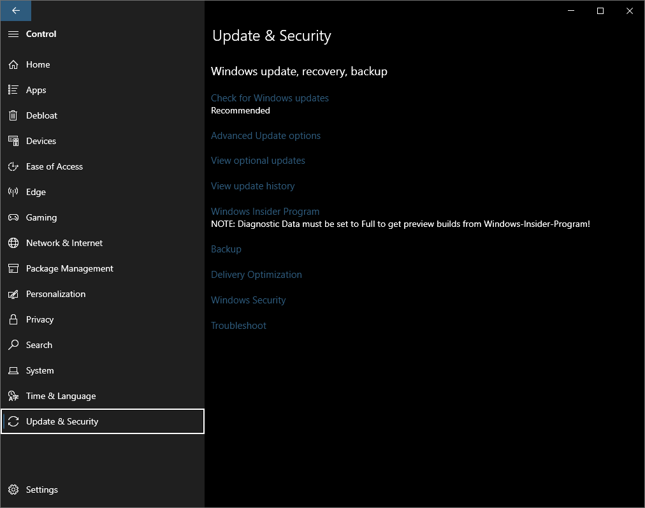Select the Edge label

coord(36,192)
